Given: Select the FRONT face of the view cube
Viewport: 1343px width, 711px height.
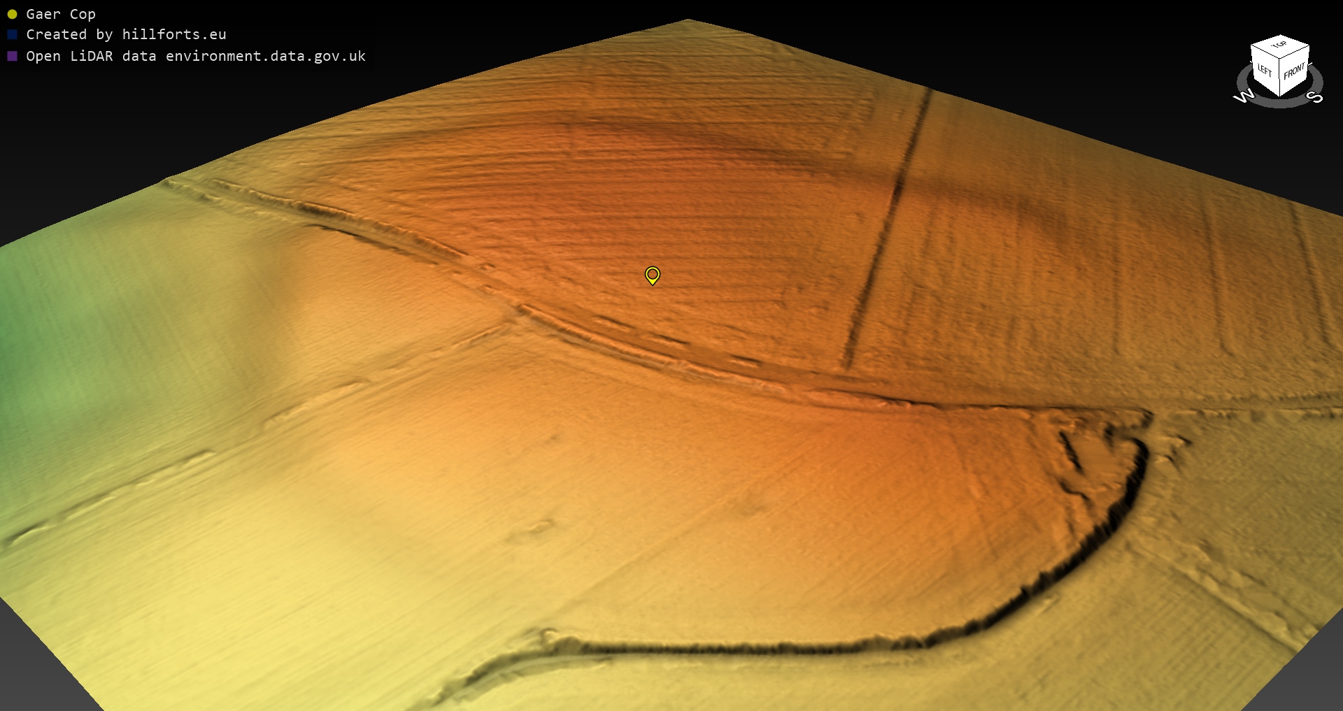Looking at the screenshot, I should point(1294,71).
